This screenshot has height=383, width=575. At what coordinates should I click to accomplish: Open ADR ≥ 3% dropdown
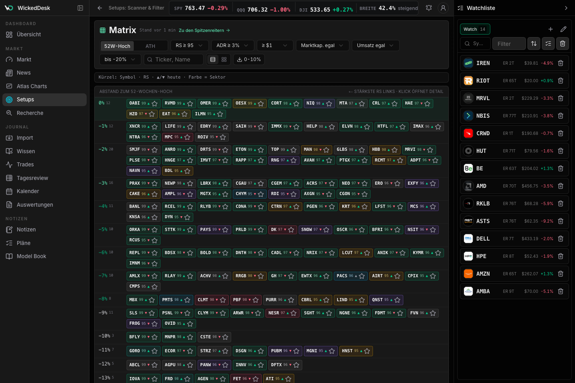click(x=232, y=45)
